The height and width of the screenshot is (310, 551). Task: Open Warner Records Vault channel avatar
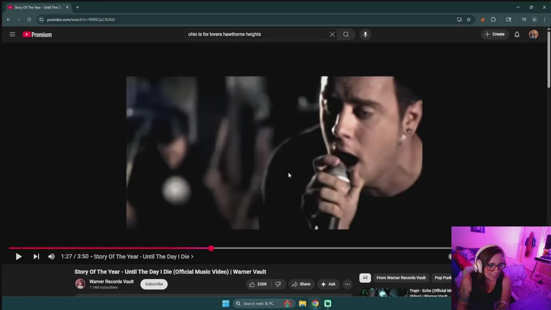[x=80, y=284]
